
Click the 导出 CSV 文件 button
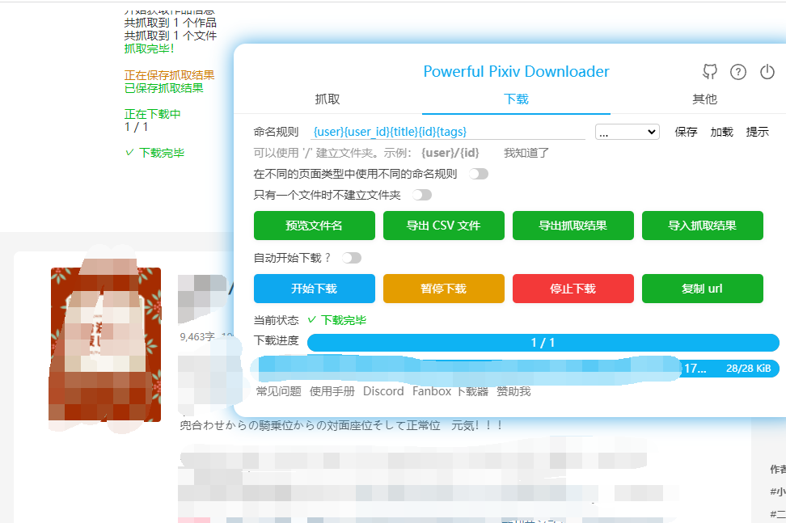[444, 226]
